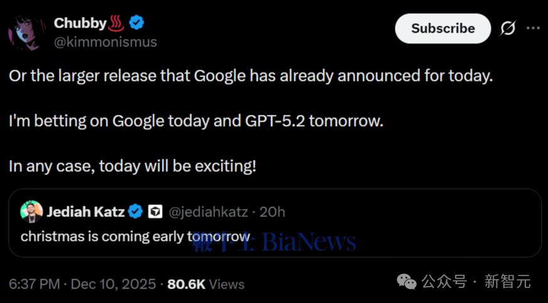Click the Jediah Katz author name
548x303 pixels.
[85, 212]
